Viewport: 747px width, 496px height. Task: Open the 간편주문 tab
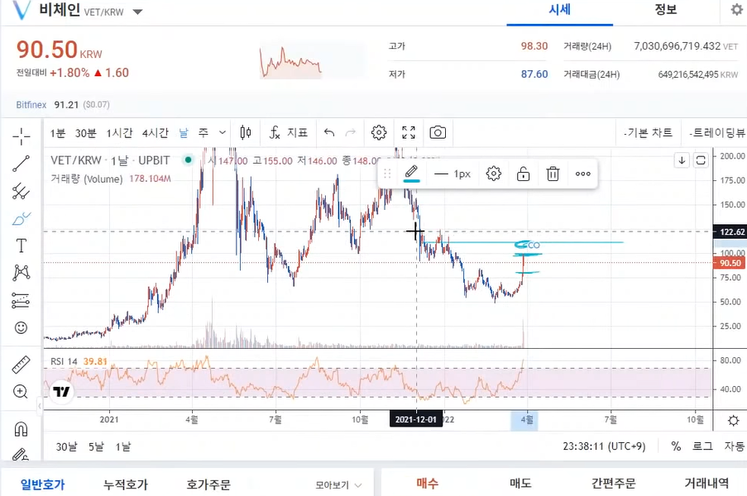point(613,484)
